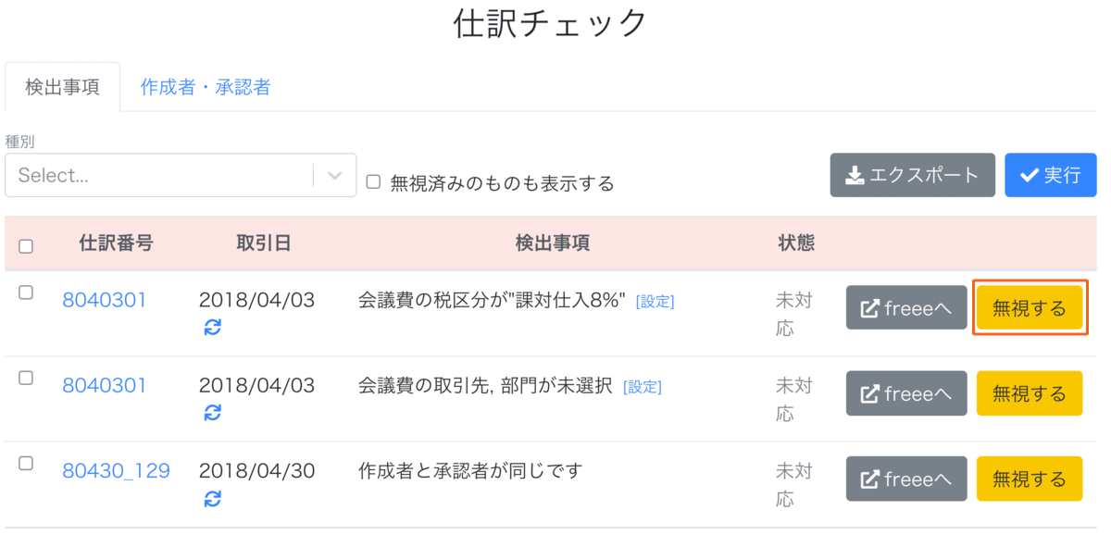Open the 種別 Select... combo box
This screenshot has height=535, width=1111.
[181, 175]
